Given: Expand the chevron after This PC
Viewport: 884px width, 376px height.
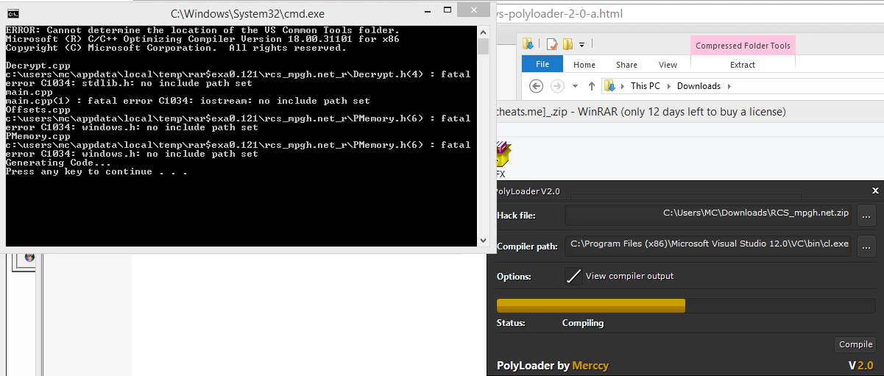Looking at the screenshot, I should click(670, 86).
